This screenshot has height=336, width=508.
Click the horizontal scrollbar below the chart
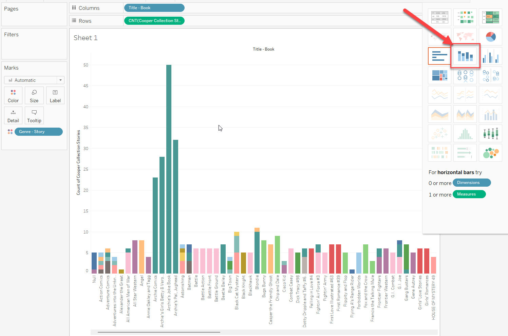(159, 332)
